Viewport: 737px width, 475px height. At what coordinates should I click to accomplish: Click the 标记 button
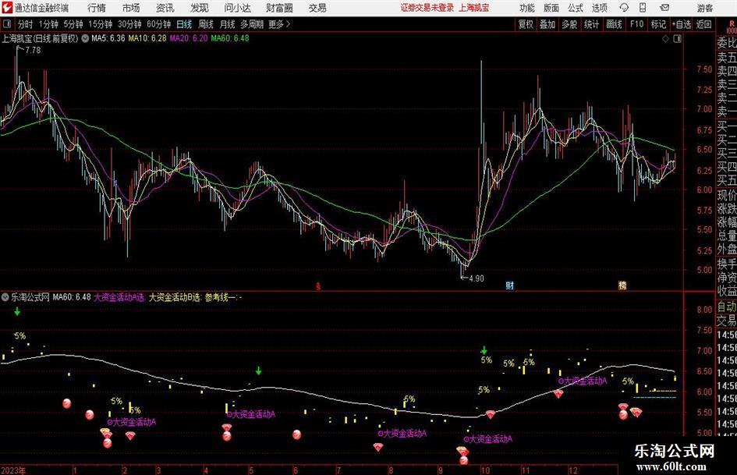(658, 24)
